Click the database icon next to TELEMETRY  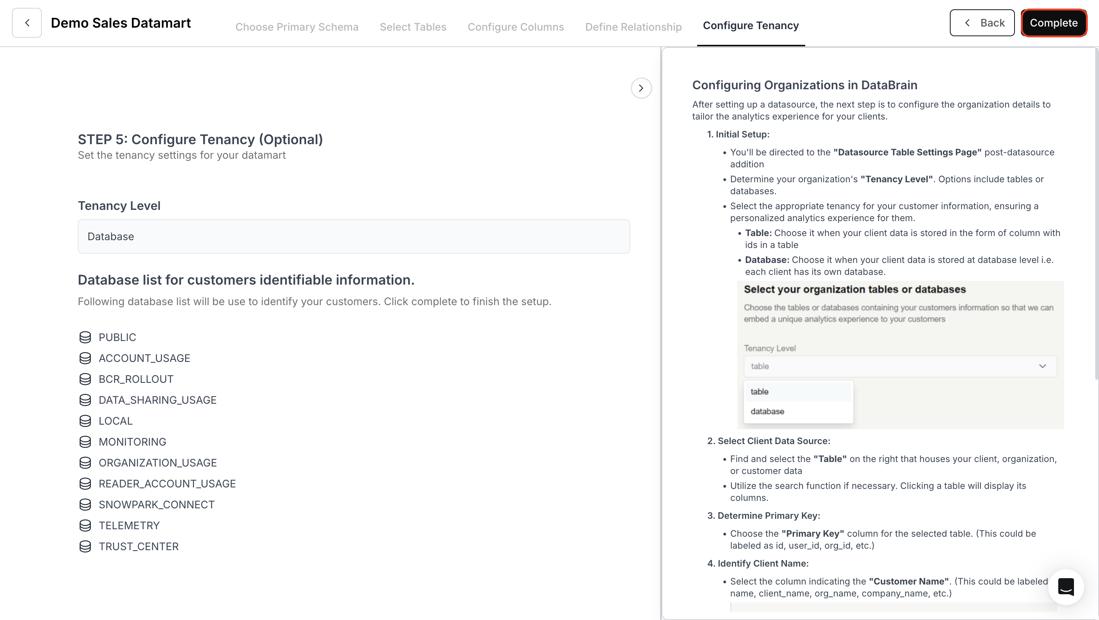tap(85, 526)
